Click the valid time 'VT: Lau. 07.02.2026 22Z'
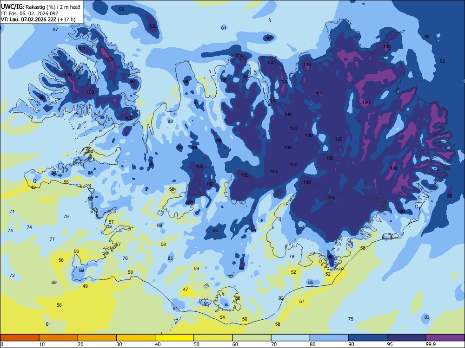465x348 pixels. (x=28, y=19)
